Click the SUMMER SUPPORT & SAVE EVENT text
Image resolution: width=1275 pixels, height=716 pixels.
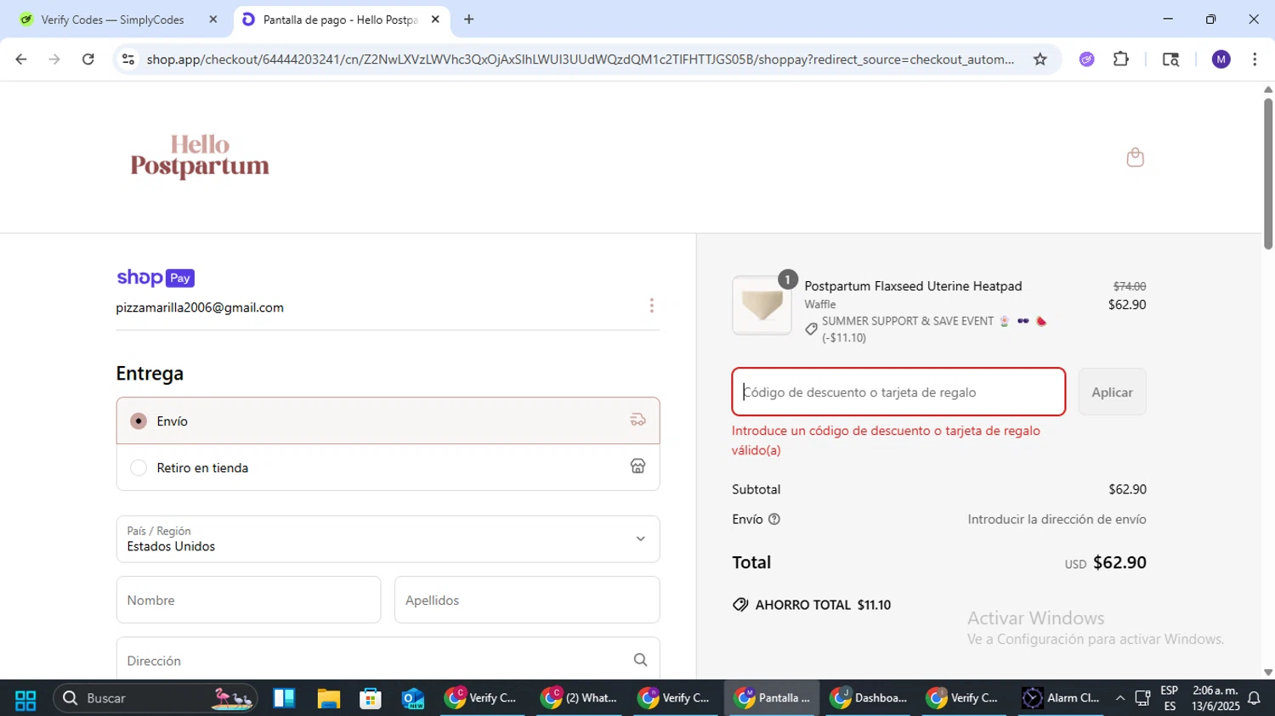point(908,321)
